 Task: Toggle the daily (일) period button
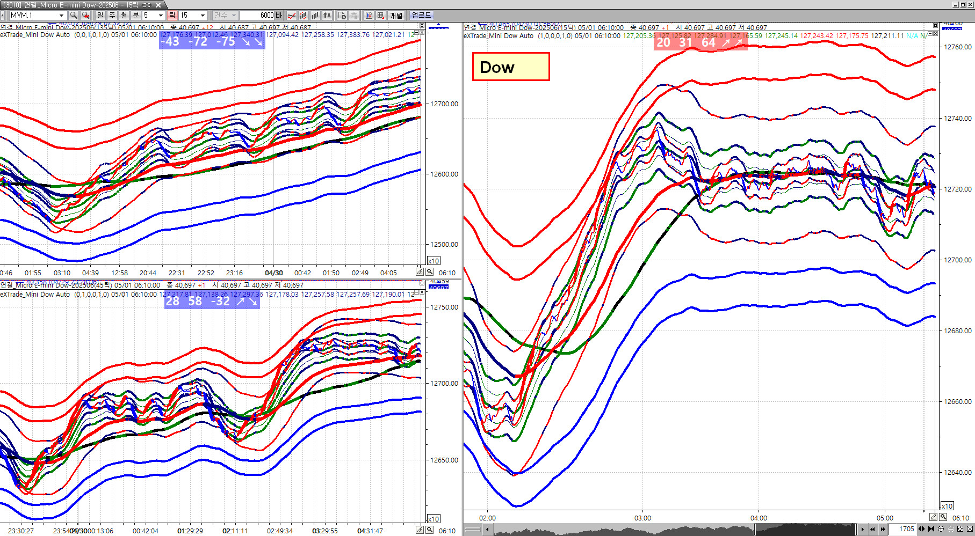[100, 16]
